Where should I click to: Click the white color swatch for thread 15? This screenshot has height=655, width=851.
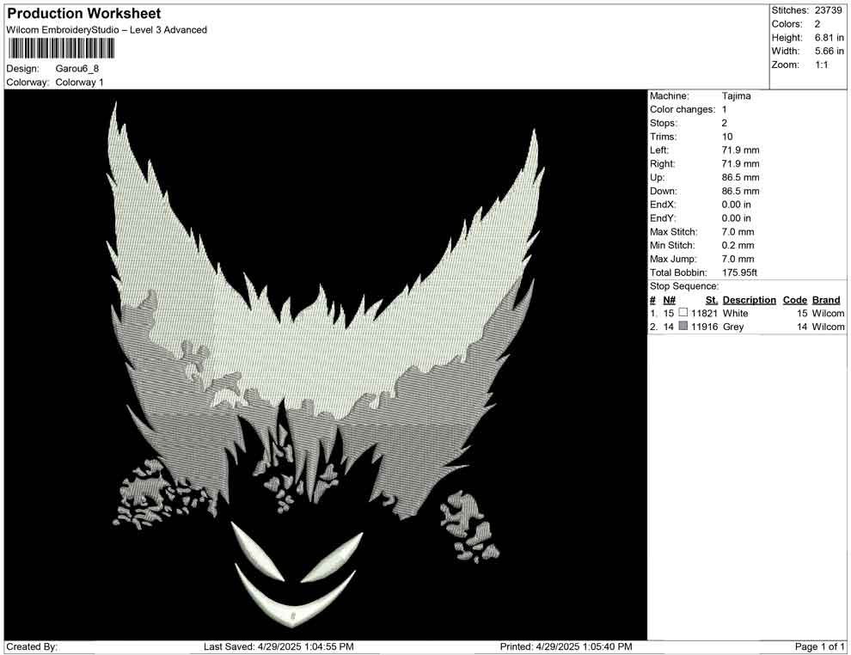point(683,313)
